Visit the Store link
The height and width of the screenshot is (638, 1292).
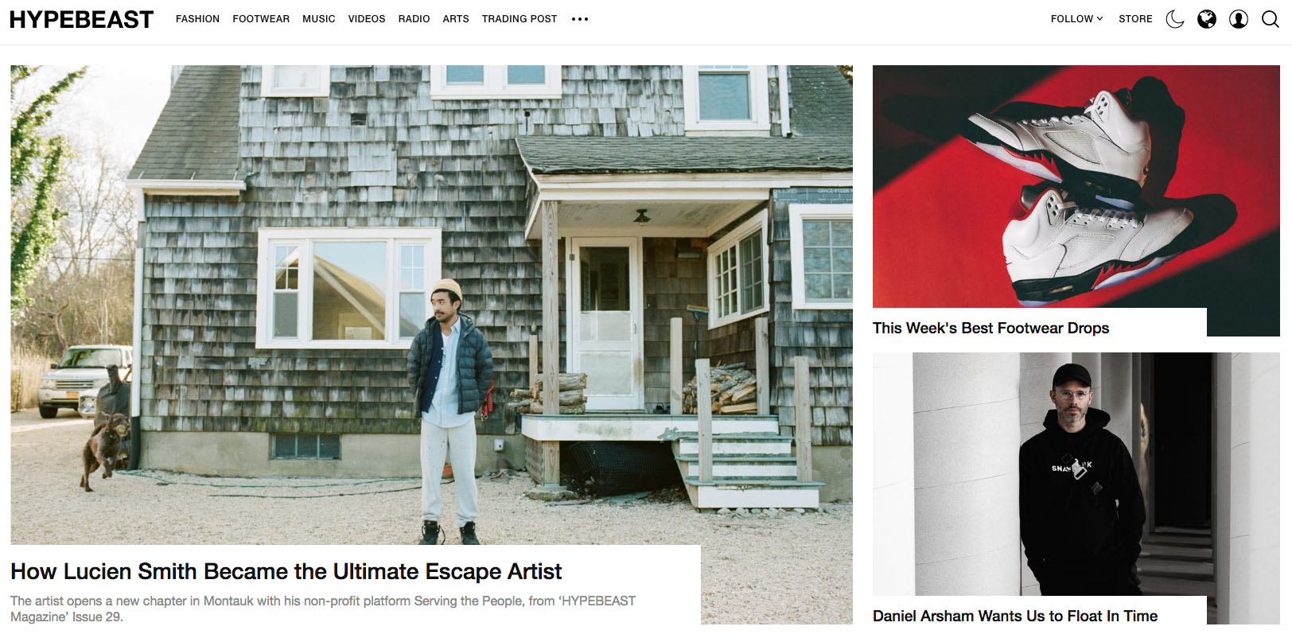[x=1135, y=18]
